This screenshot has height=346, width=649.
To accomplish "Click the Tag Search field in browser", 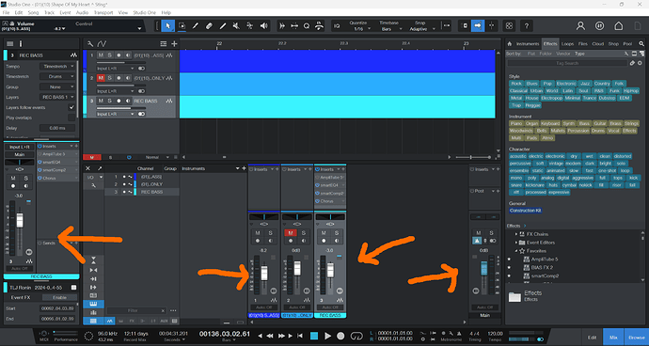I will click(567, 63).
